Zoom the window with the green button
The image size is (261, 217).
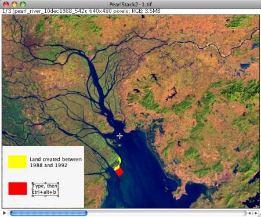pyautogui.click(x=23, y=4)
